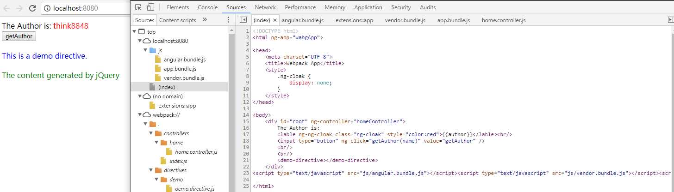
Task: Select the Sources panel tab
Action: (236, 7)
